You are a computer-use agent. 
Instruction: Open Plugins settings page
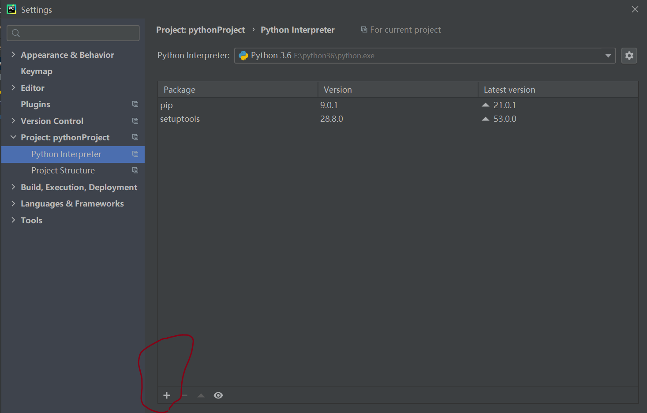[35, 105]
